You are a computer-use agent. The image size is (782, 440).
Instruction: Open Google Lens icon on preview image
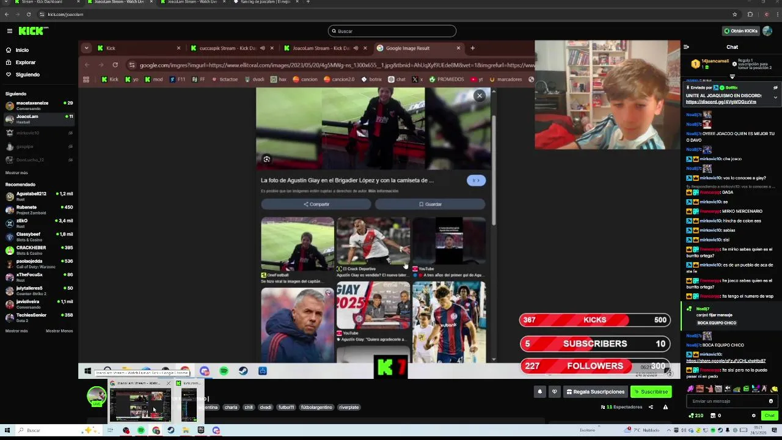click(266, 159)
